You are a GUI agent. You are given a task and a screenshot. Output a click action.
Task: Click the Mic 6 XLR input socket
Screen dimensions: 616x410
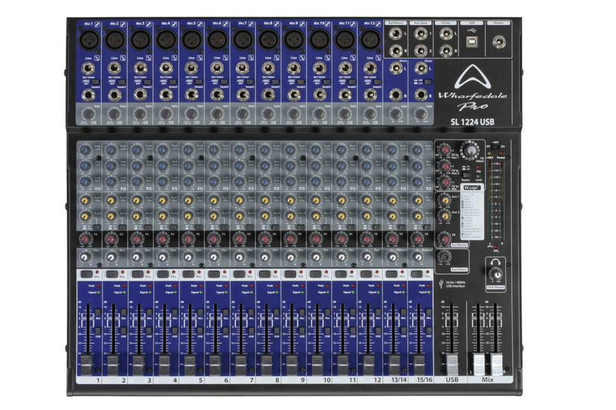pos(217,40)
